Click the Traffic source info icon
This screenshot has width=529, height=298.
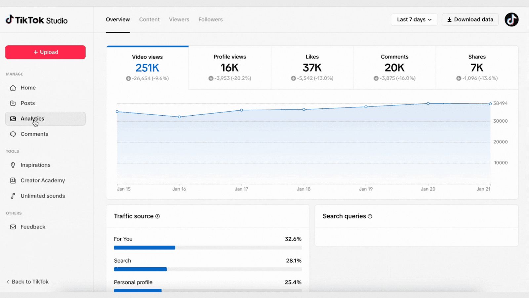click(158, 216)
